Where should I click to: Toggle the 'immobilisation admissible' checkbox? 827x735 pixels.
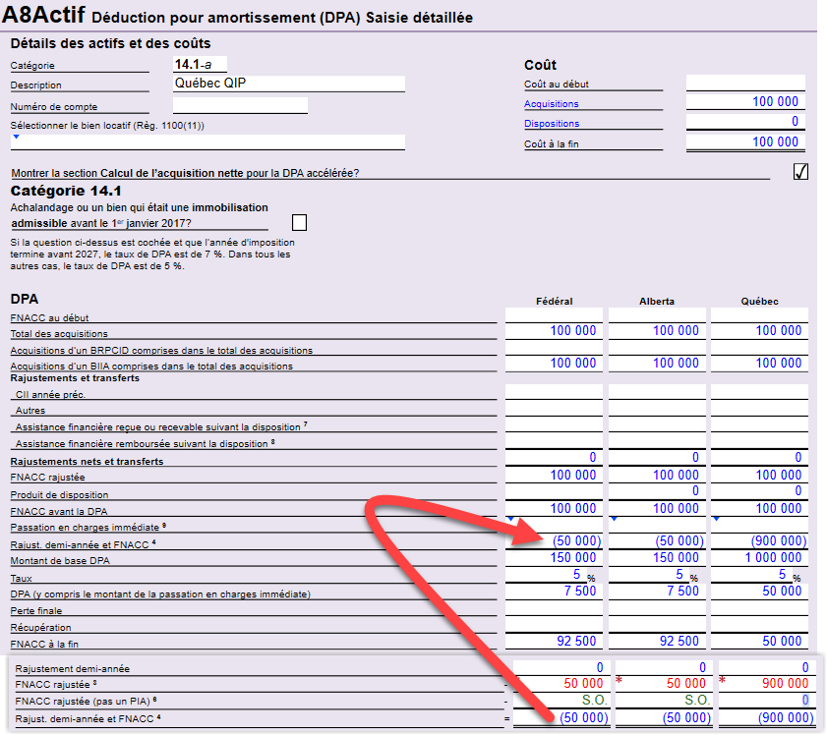tap(300, 222)
